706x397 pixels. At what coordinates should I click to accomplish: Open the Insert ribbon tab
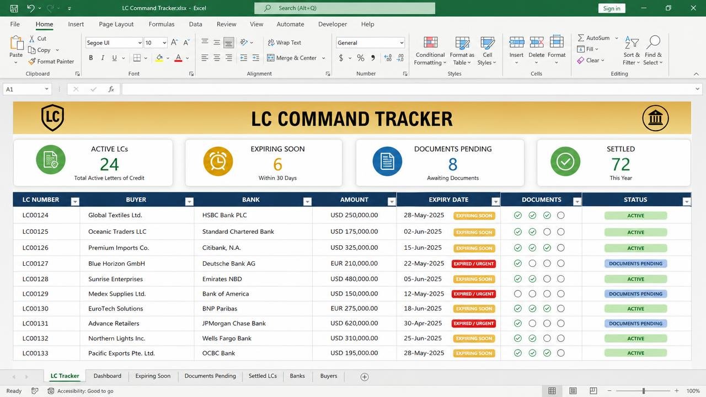tap(76, 24)
